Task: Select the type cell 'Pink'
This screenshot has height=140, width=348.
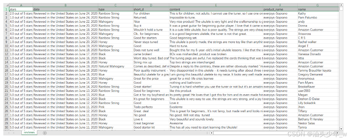Action: 116,107
